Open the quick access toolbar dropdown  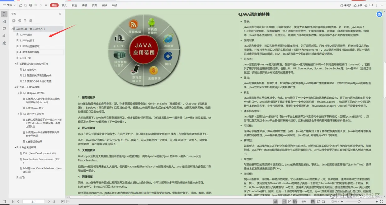[46, 5]
